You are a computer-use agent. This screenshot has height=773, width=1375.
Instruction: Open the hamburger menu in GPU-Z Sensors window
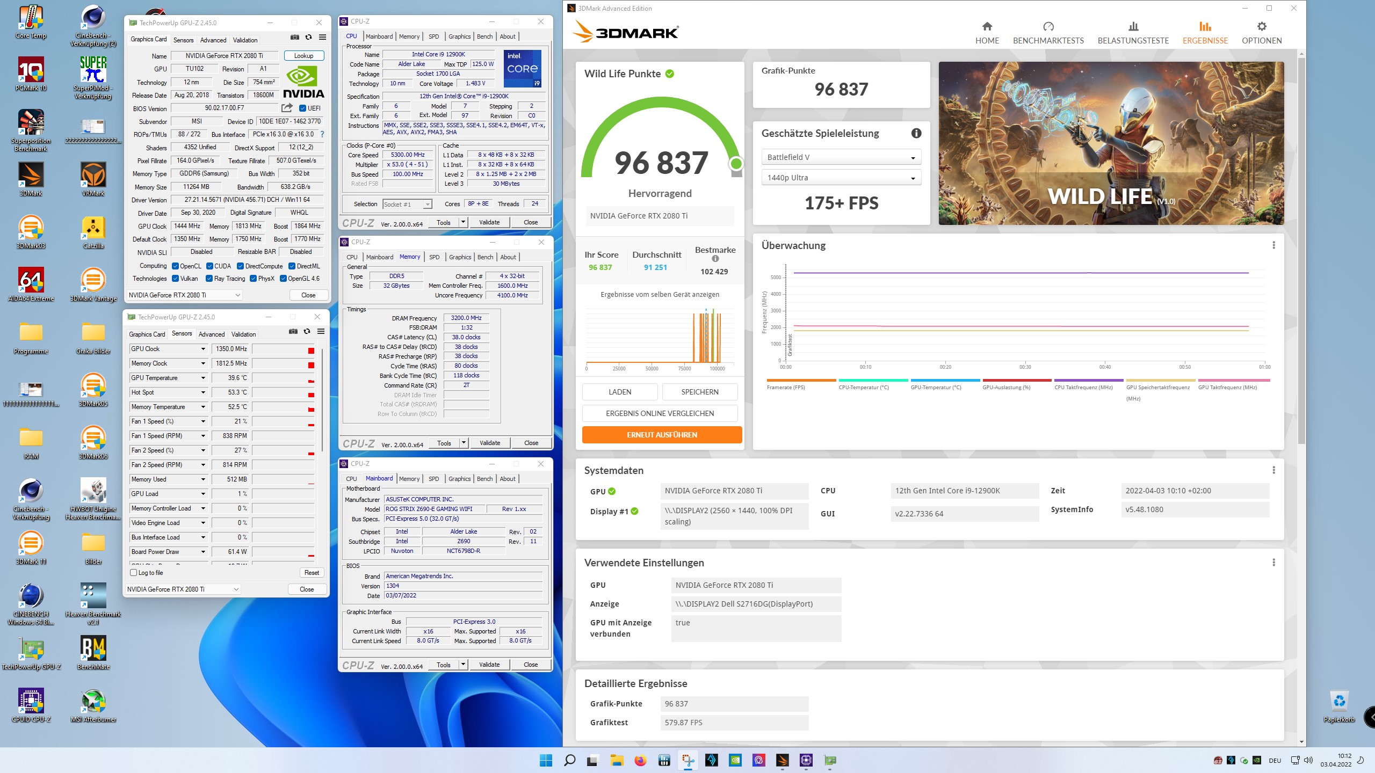coord(321,332)
